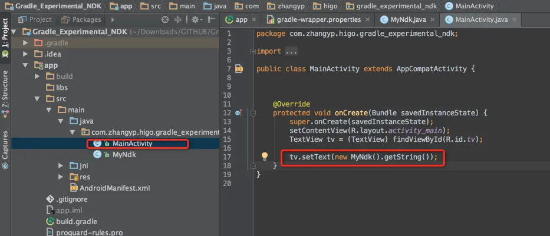
Task: Collapse the onCreate method fold marker
Action: coord(253,113)
